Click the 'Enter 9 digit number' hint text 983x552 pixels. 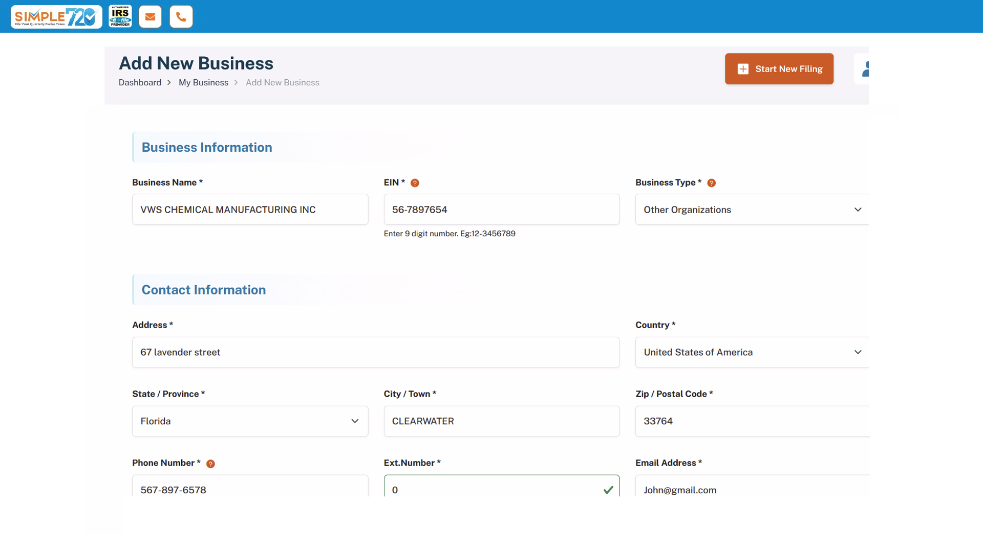tap(450, 234)
